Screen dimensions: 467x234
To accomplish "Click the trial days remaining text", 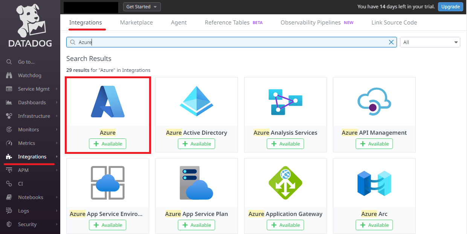I will 396,7.
